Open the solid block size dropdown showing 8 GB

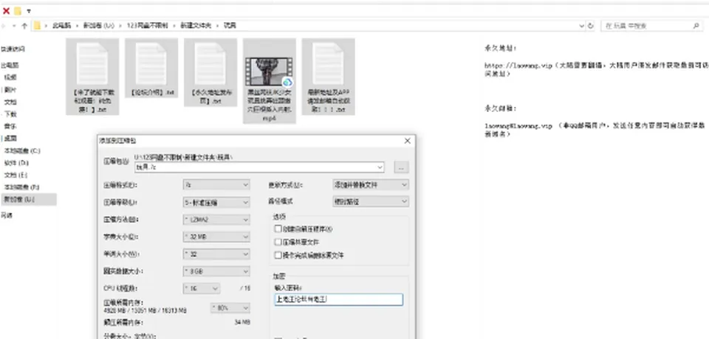(x=216, y=271)
